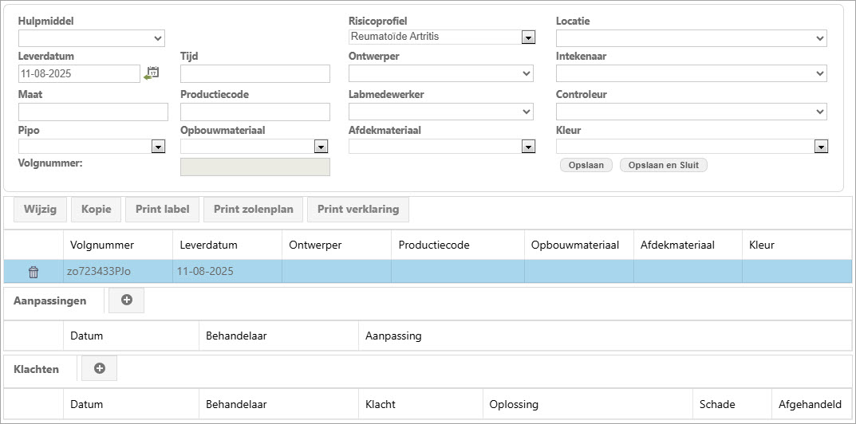Open the Leverdatum calendar picker icon
856x424 pixels.
(x=152, y=73)
